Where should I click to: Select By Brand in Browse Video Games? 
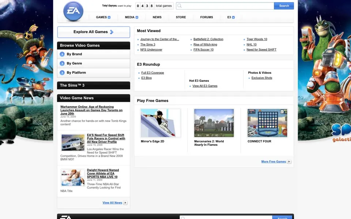(94, 54)
